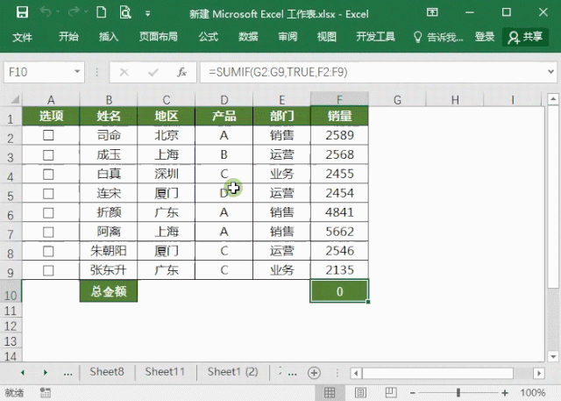Open the Sheet1 (2) tab

coord(233,372)
